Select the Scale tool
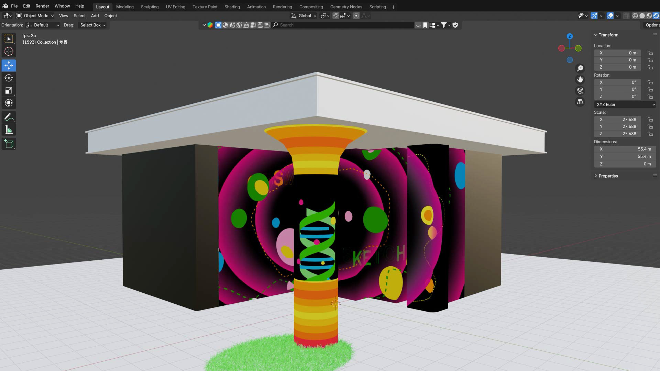660x371 pixels. click(9, 91)
